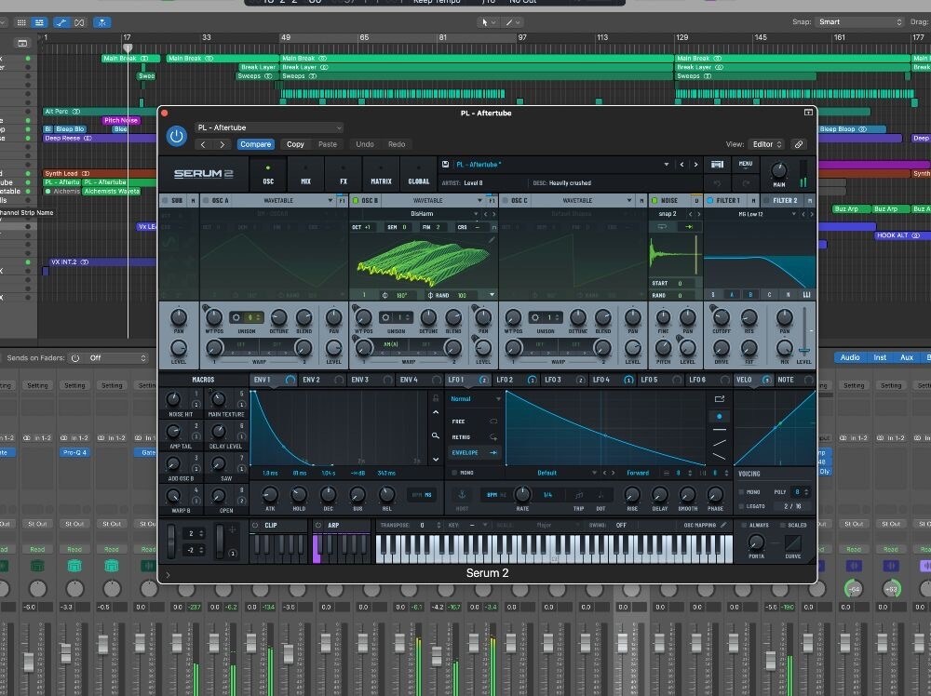
Task: Select the ENV 2 tab
Action: [x=321, y=380]
